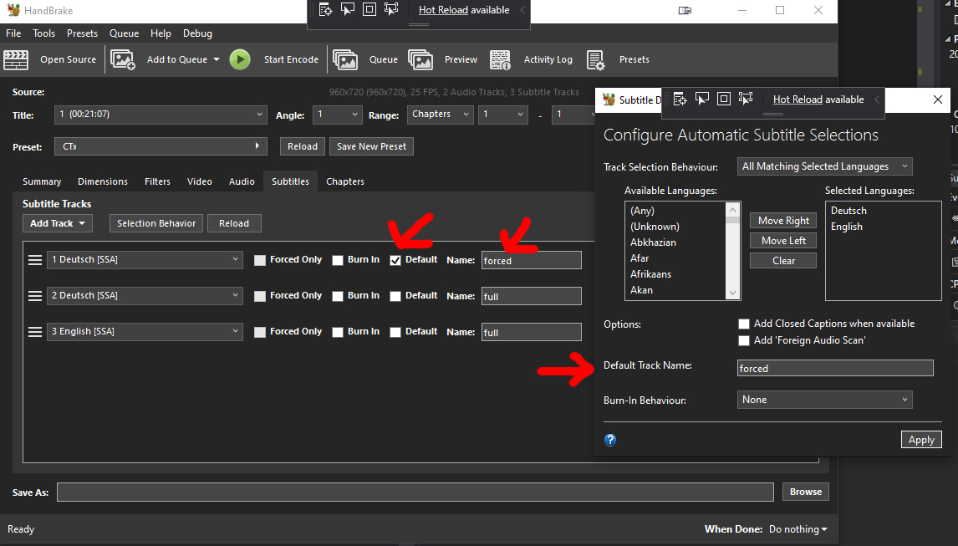Screen dimensions: 958x546
Task: Toggle Forced Only for 1 Deutsch track
Action: click(260, 261)
